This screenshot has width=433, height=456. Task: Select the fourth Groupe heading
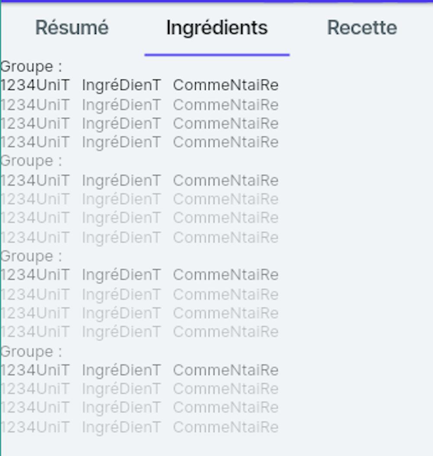click(31, 351)
